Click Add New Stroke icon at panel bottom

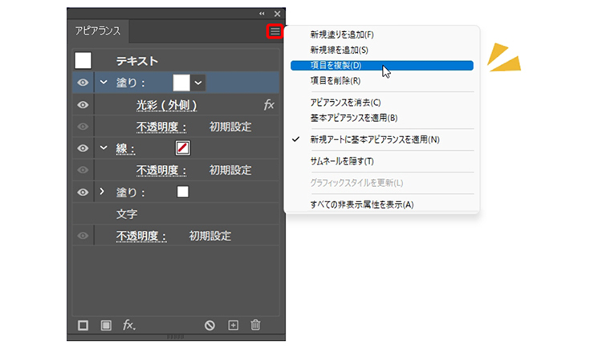(x=83, y=325)
